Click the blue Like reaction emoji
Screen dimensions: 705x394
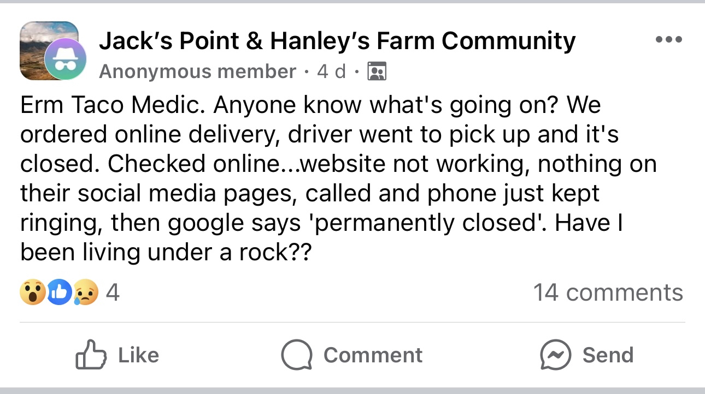click(59, 293)
